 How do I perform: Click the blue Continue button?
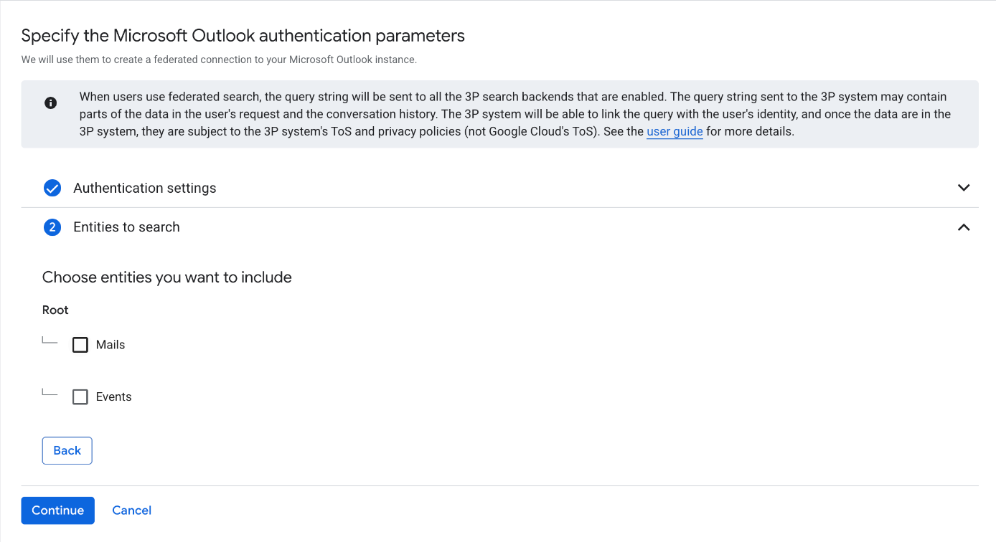click(x=58, y=510)
